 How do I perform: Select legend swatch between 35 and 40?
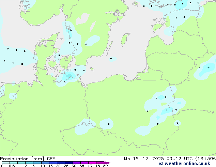coord(84,163)
